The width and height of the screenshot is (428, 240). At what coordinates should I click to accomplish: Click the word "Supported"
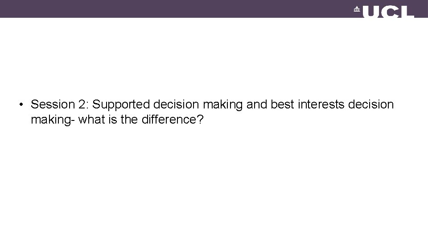[x=121, y=105]
